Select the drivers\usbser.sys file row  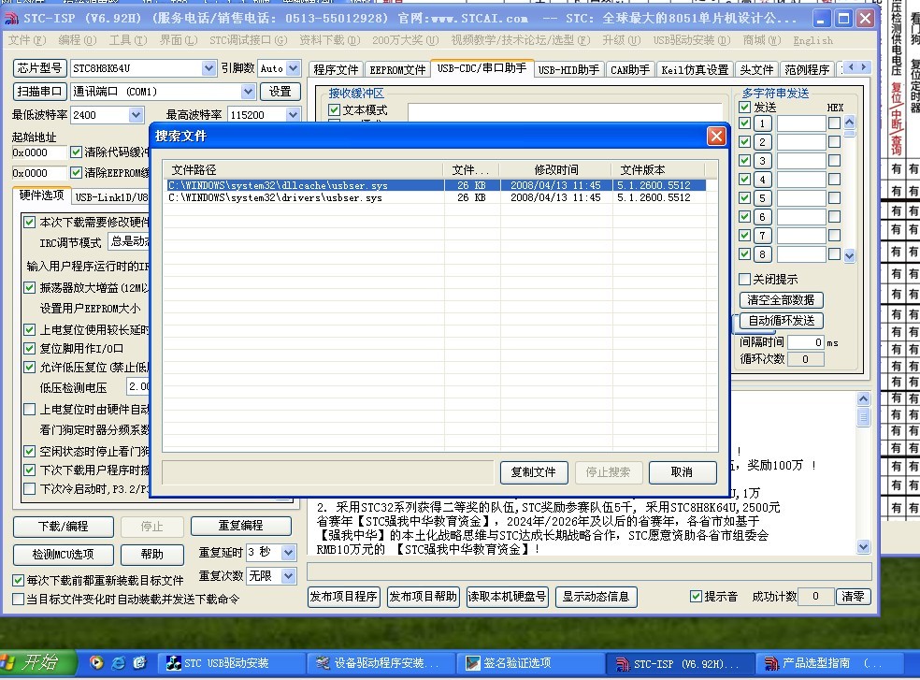(437, 198)
